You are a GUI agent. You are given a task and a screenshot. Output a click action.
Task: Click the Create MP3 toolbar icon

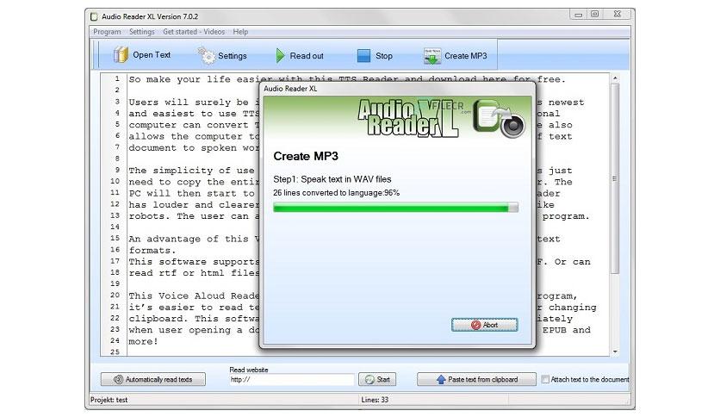point(432,56)
